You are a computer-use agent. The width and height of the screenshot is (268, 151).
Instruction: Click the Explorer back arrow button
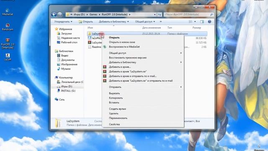(54, 15)
